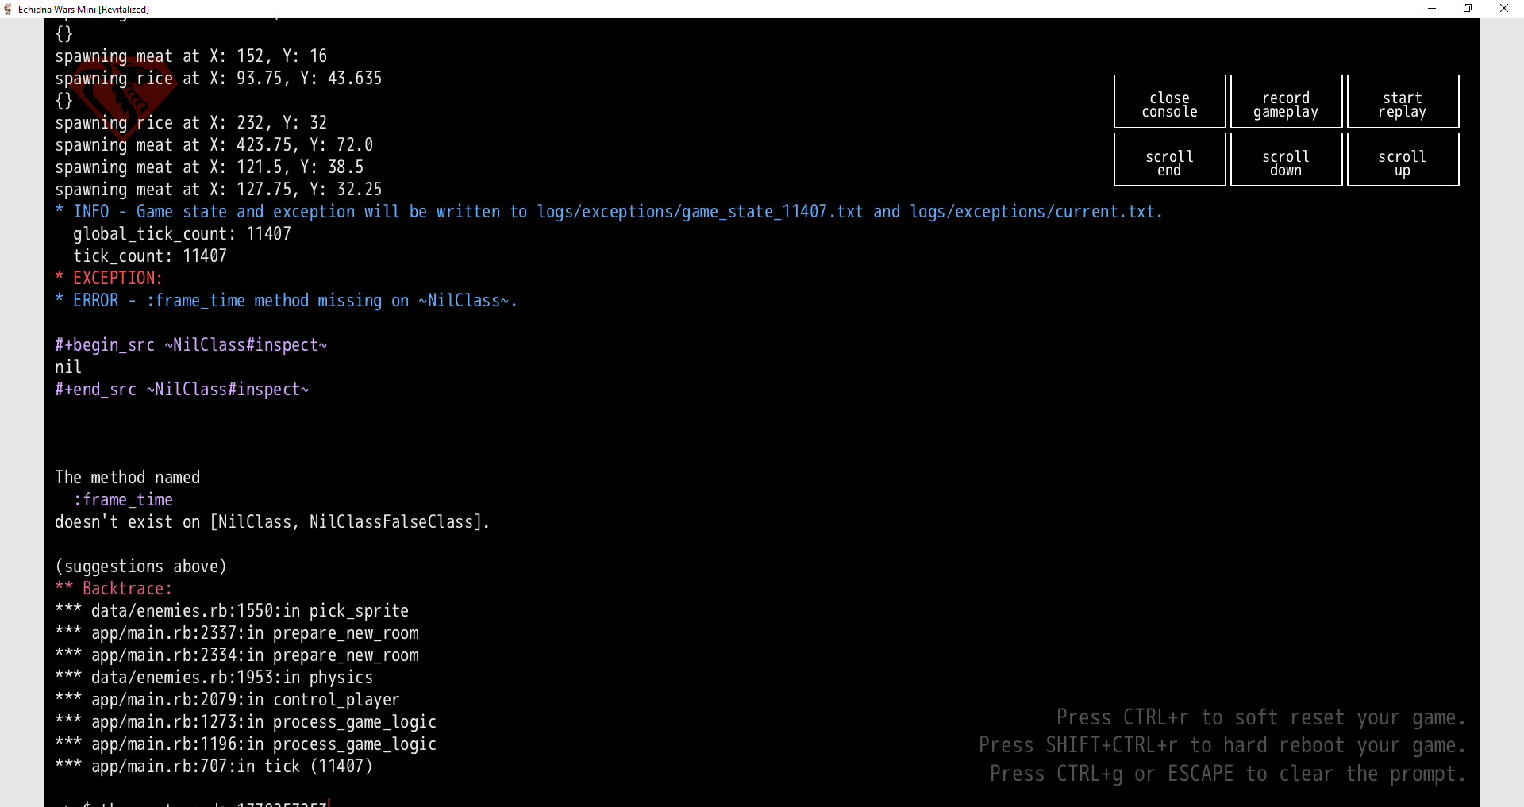
Task: Click the CTRL+r soft reset hint text
Action: (x=1260, y=717)
